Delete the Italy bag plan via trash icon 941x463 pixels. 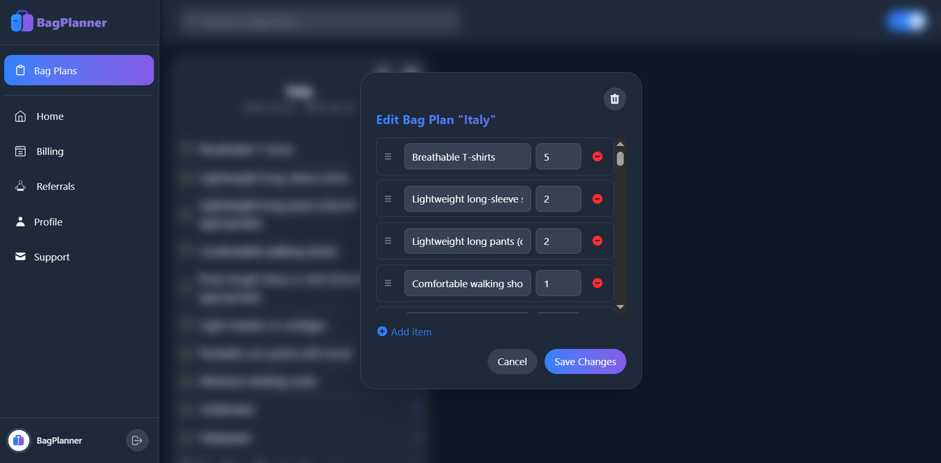[615, 99]
